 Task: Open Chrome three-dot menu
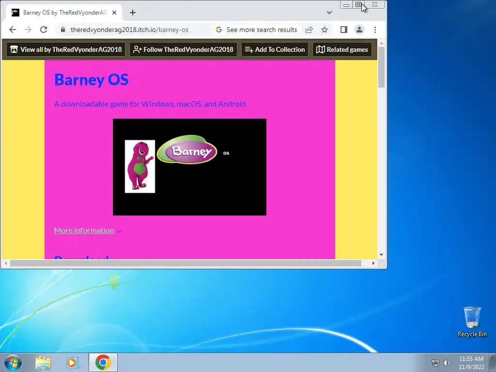375,30
